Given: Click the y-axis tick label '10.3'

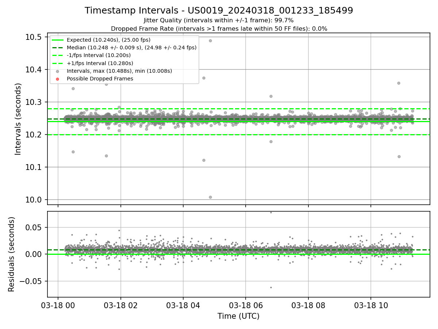Looking at the screenshot, I should click(x=33, y=102).
